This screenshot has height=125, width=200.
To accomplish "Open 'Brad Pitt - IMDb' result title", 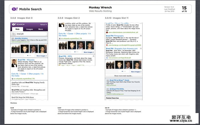I will (65, 56).
